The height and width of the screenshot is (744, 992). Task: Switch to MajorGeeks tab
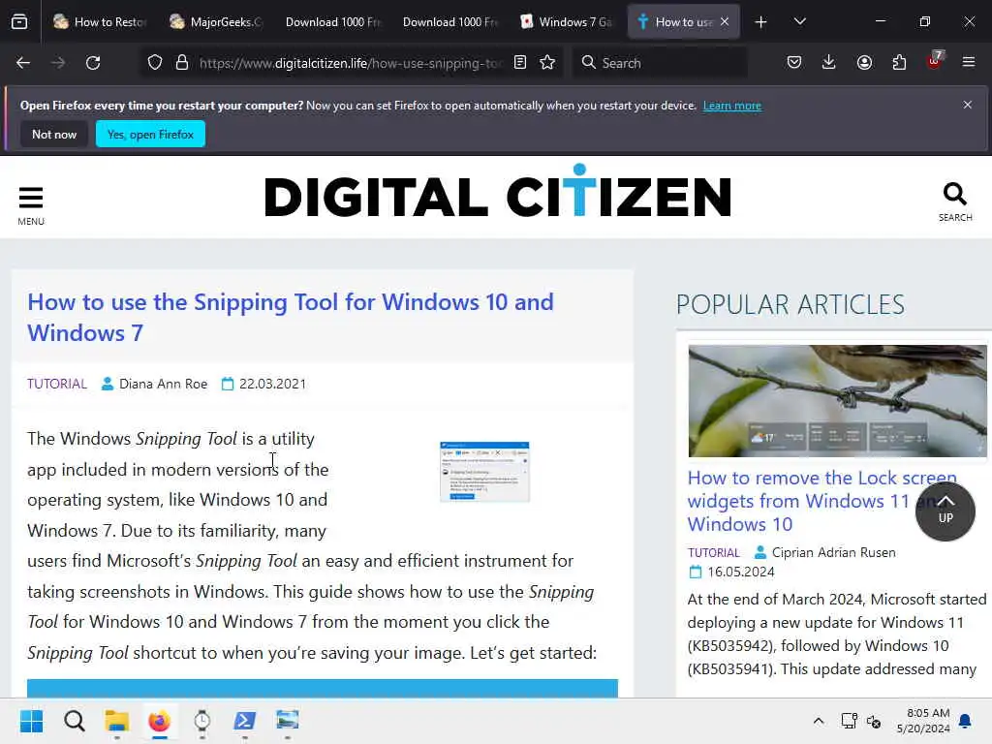click(216, 22)
